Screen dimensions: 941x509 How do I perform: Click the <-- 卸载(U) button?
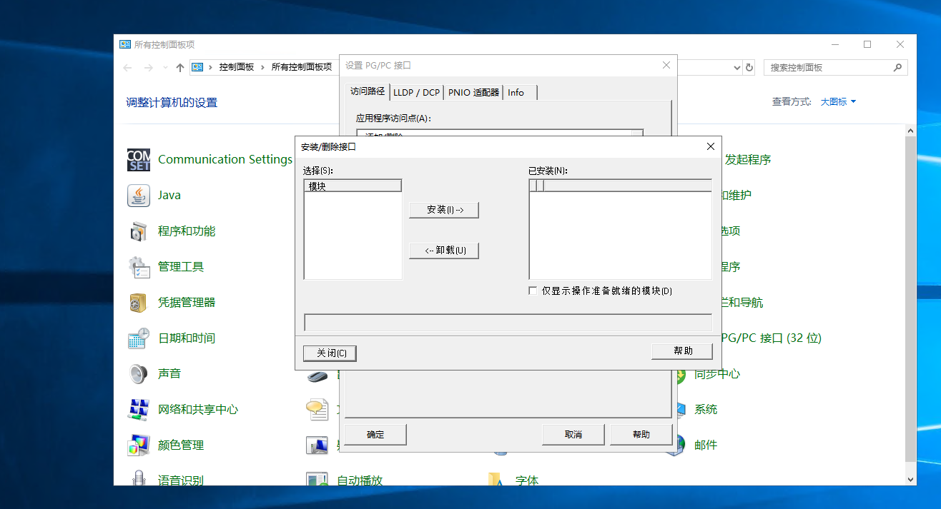tap(443, 251)
